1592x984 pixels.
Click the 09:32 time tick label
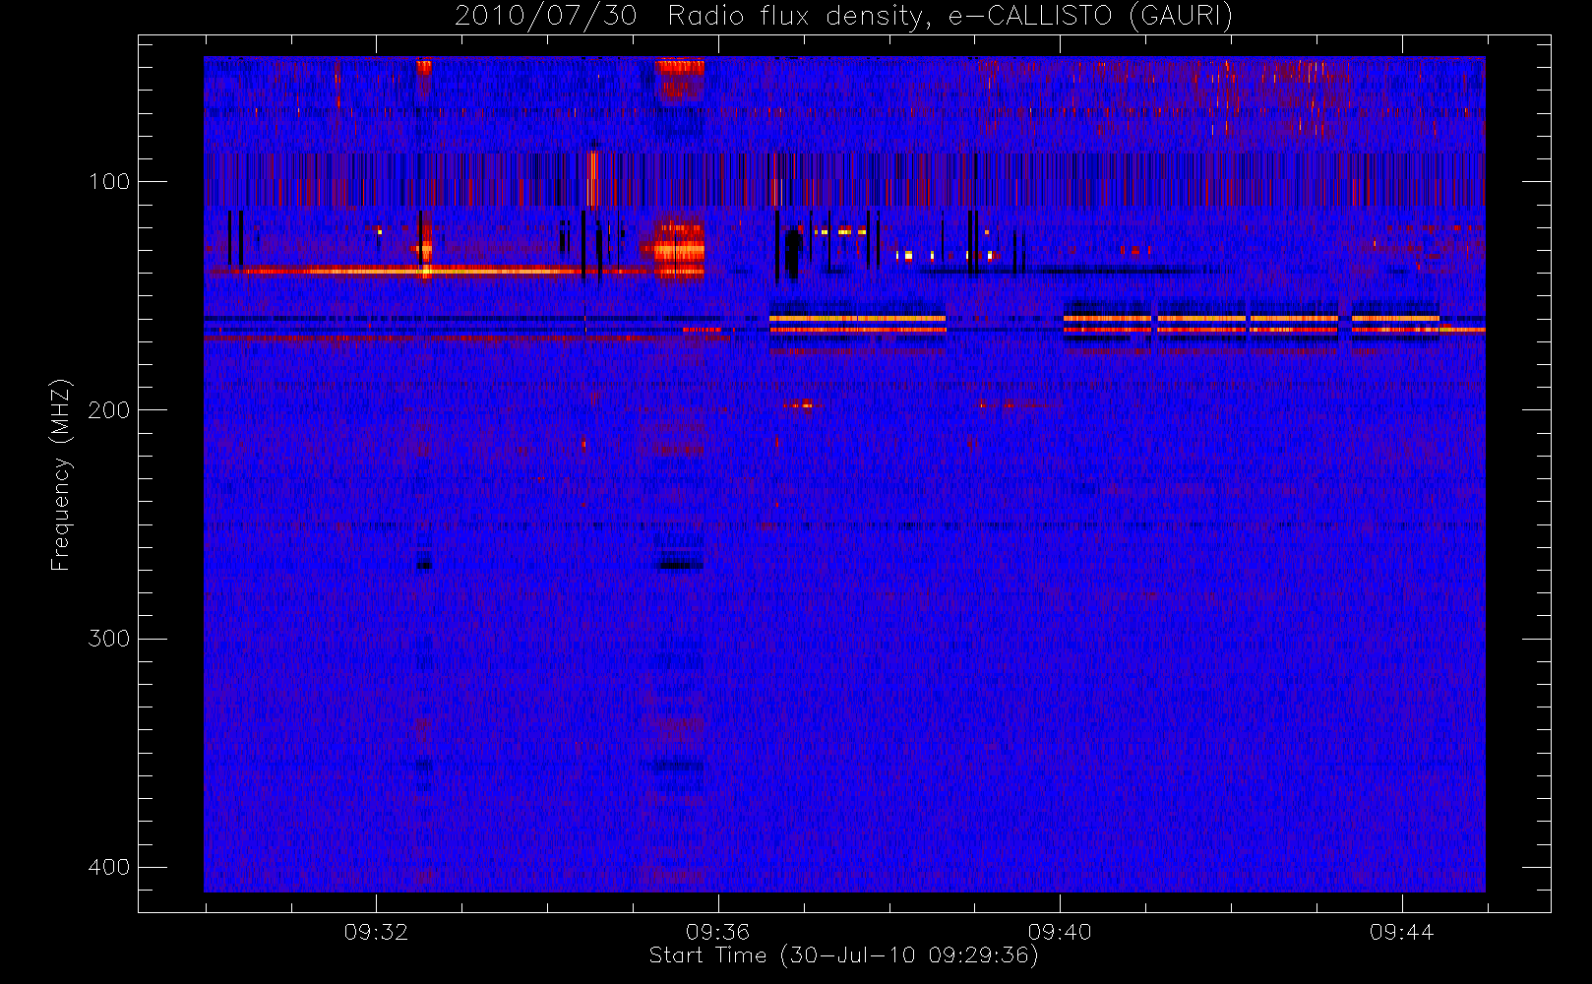coord(376,932)
